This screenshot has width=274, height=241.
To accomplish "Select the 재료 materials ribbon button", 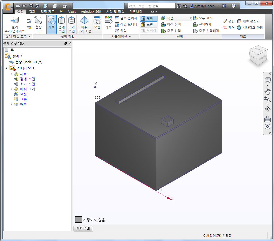I will (52, 24).
